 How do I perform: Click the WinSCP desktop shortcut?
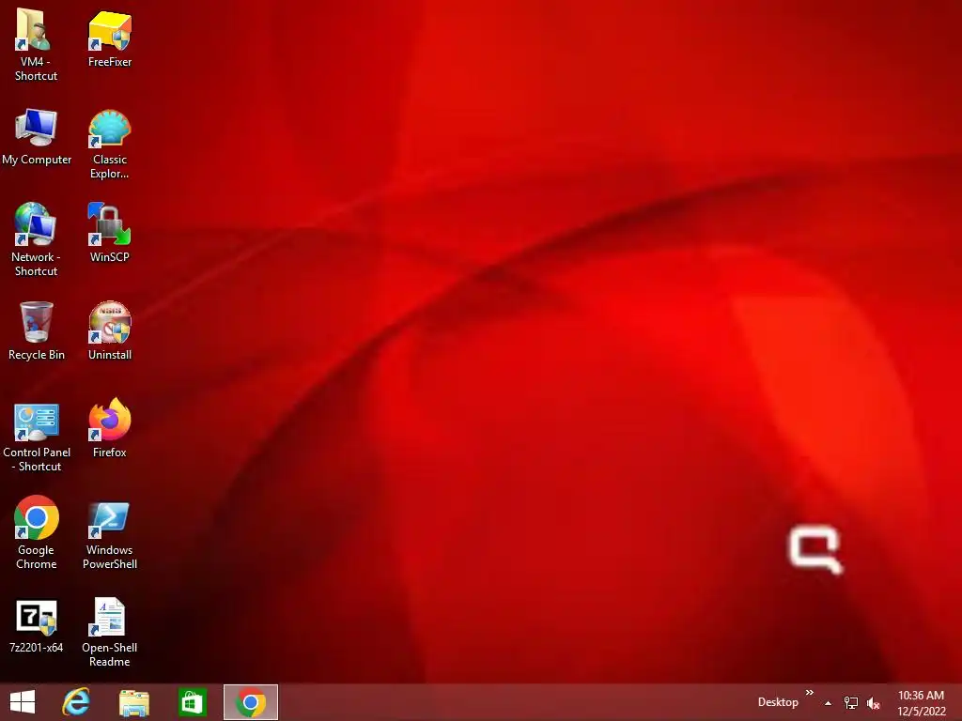[109, 224]
